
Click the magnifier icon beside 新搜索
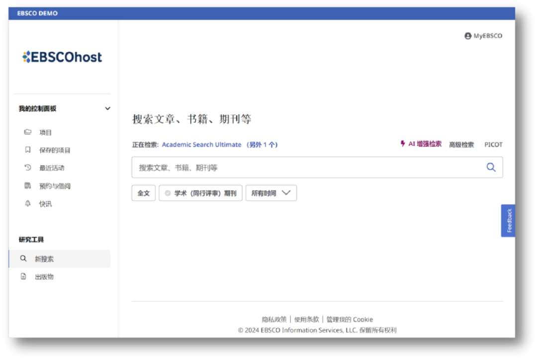click(x=23, y=259)
